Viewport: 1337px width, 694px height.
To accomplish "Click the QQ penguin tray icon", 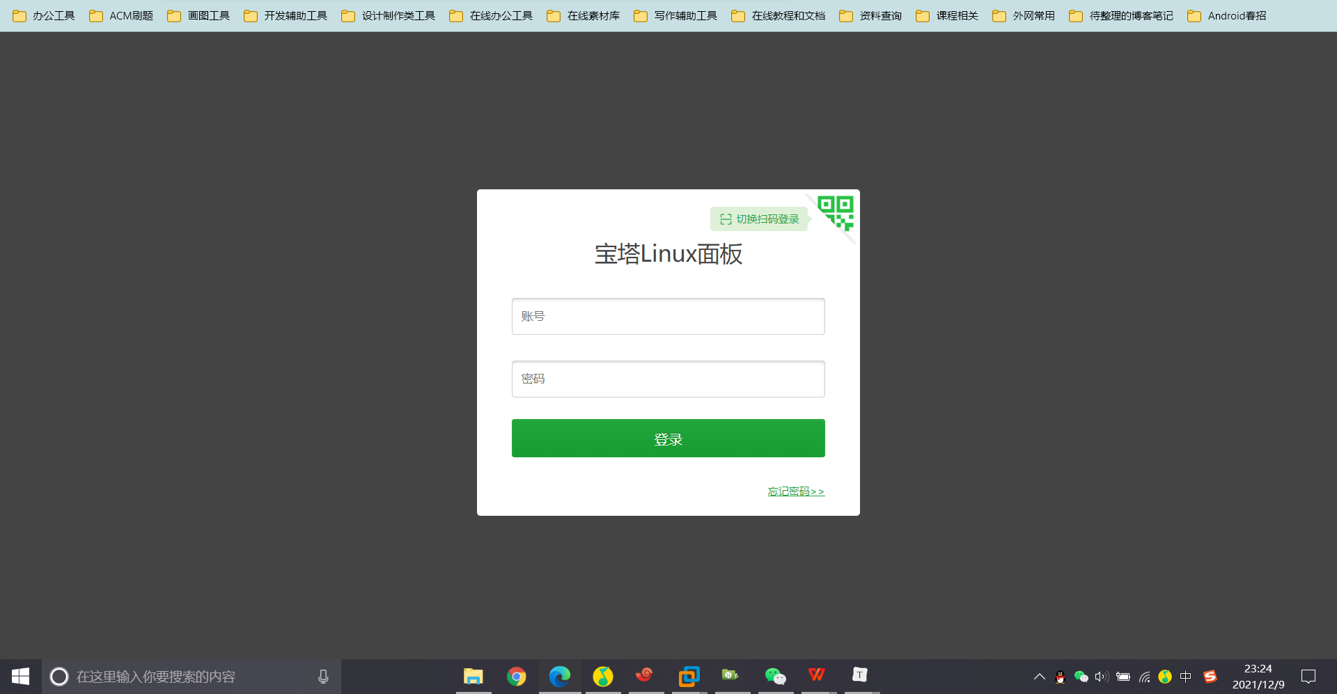I will (x=1061, y=677).
